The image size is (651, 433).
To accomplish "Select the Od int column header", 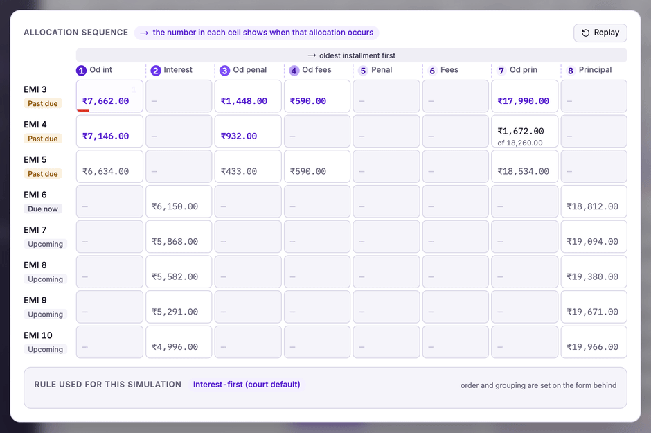I will 101,70.
